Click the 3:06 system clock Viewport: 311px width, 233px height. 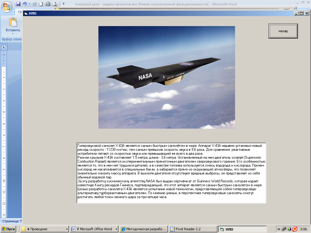pyautogui.click(x=303, y=229)
